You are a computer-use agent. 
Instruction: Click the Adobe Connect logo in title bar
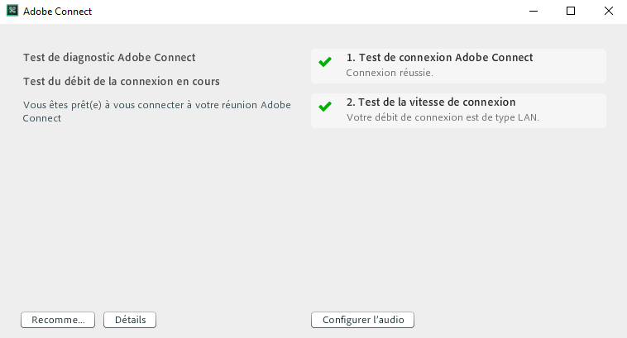pos(12,12)
